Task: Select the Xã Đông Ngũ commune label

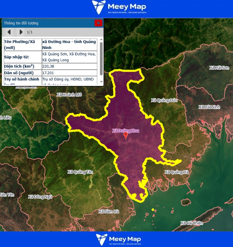Action: pos(40,197)
